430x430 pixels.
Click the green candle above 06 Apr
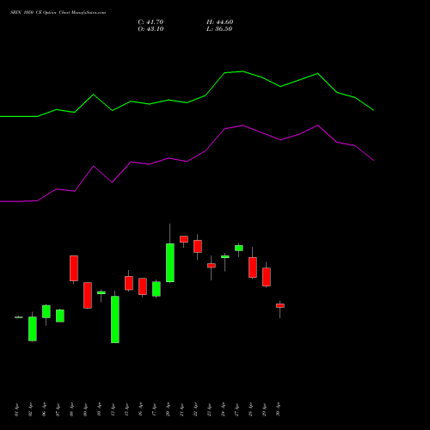pos(46,311)
